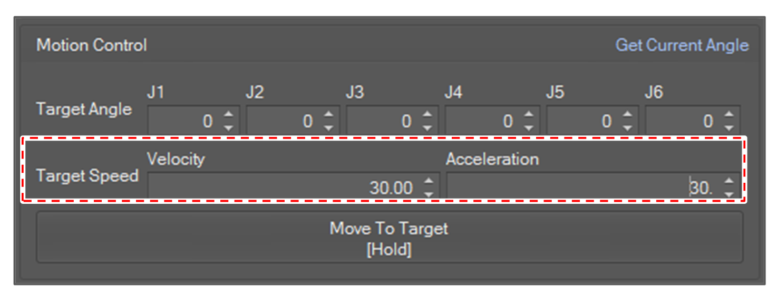
Task: Increase the J1 angle with up arrow
Action: [x=228, y=114]
